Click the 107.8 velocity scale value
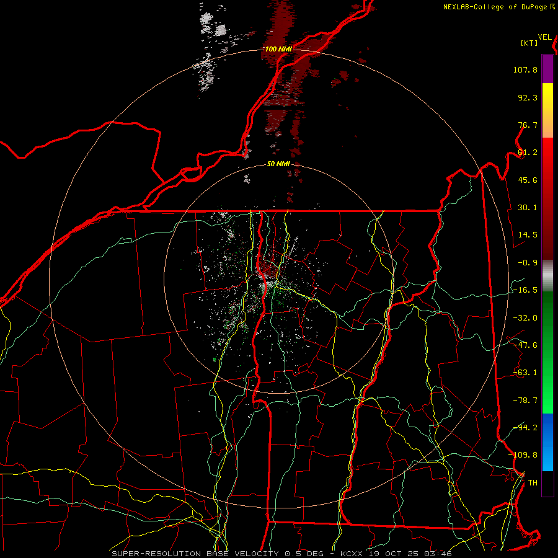This screenshot has height=558, width=558. tap(525, 69)
